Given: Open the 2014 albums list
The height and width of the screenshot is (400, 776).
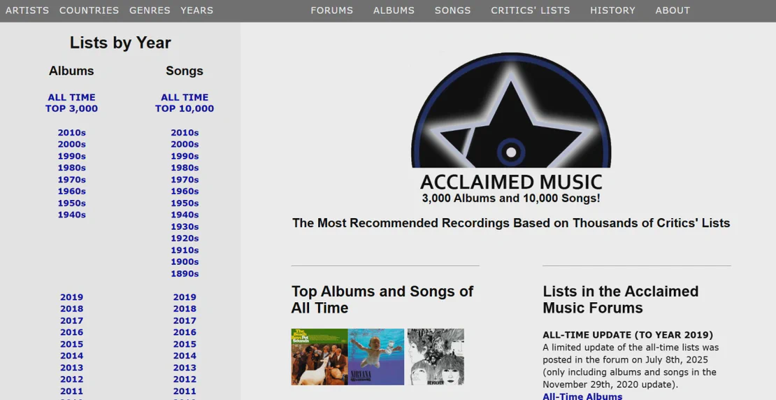Looking at the screenshot, I should pos(72,356).
